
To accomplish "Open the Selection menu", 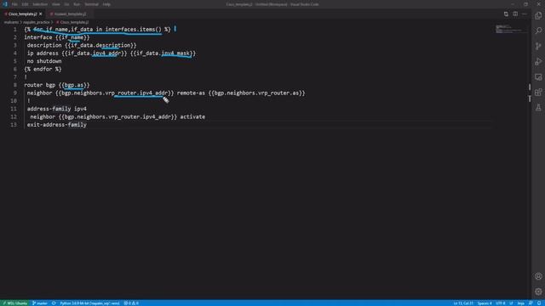I will click(x=40, y=4).
